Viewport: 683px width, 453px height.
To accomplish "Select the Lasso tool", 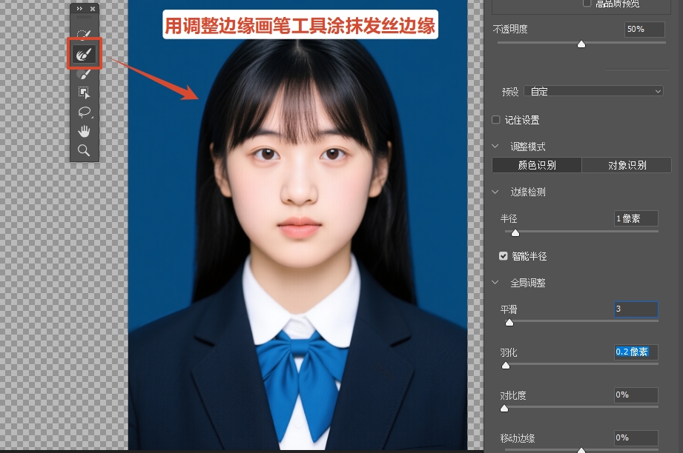I will click(x=85, y=112).
